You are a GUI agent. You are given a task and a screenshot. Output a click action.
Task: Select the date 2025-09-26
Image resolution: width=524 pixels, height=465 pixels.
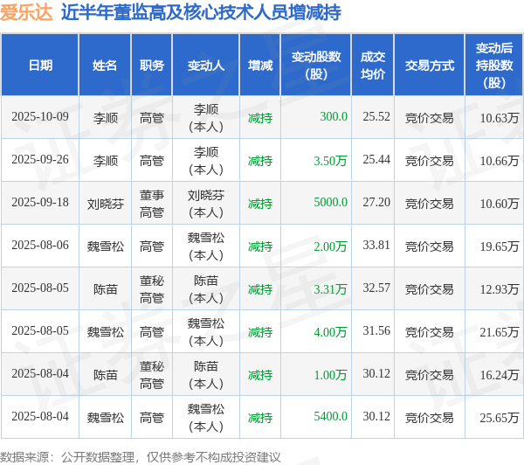pos(40,160)
